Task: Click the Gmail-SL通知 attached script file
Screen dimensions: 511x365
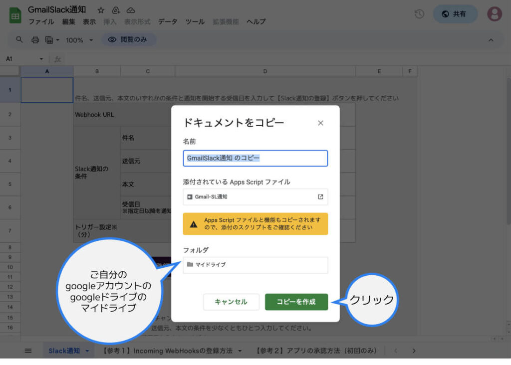Action: [x=255, y=196]
